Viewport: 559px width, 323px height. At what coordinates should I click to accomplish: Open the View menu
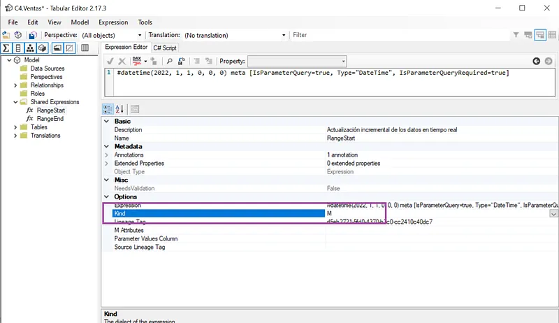pos(55,22)
